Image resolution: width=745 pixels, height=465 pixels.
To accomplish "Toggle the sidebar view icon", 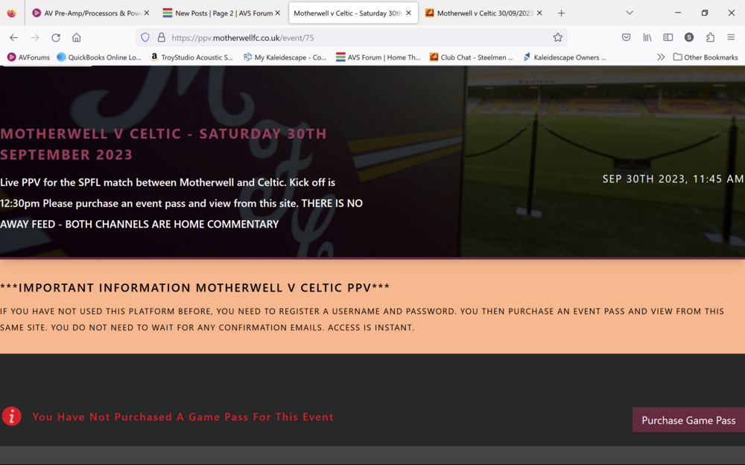I will (x=668, y=37).
